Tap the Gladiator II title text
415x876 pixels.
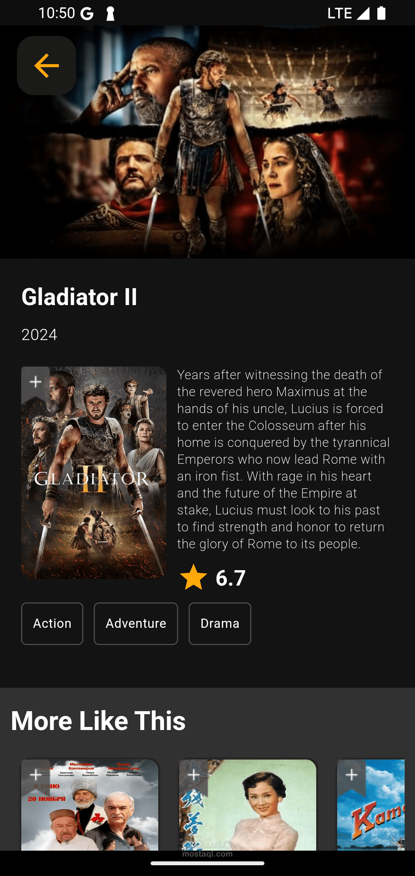[79, 297]
